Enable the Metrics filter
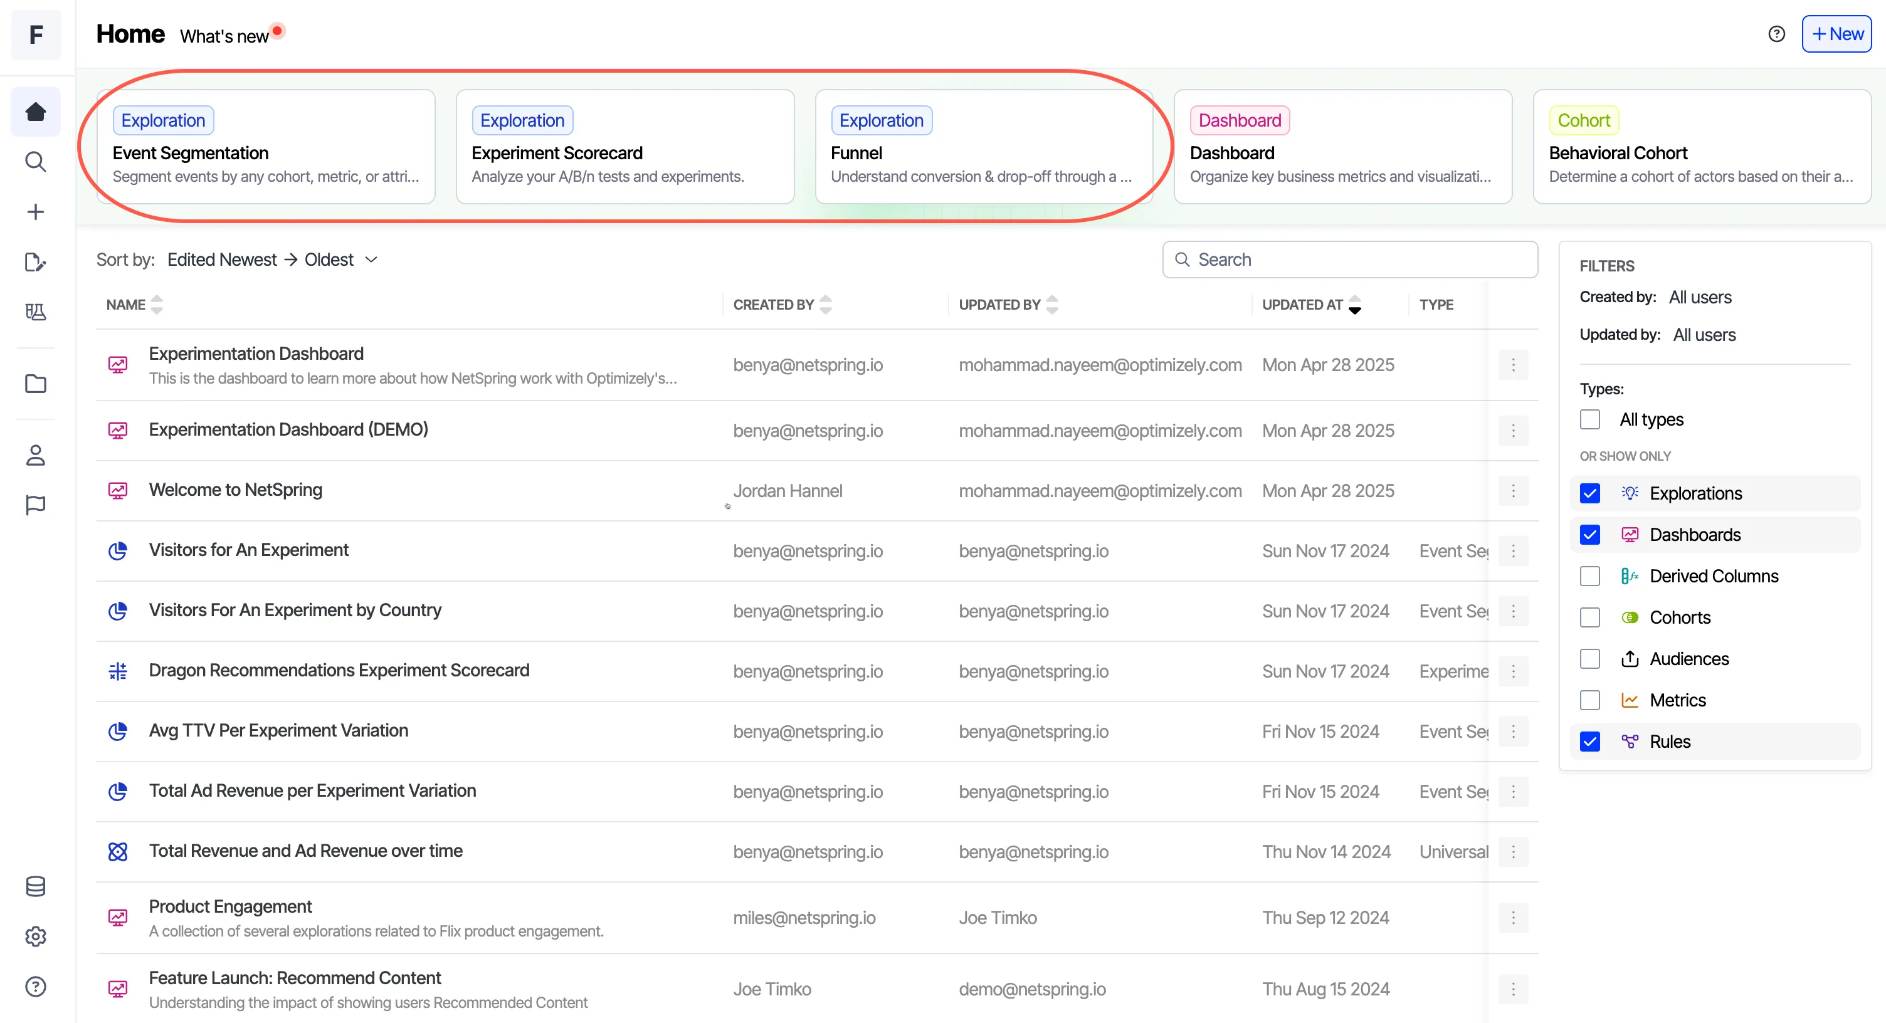Screen dimensions: 1886x1023 click(1589, 700)
